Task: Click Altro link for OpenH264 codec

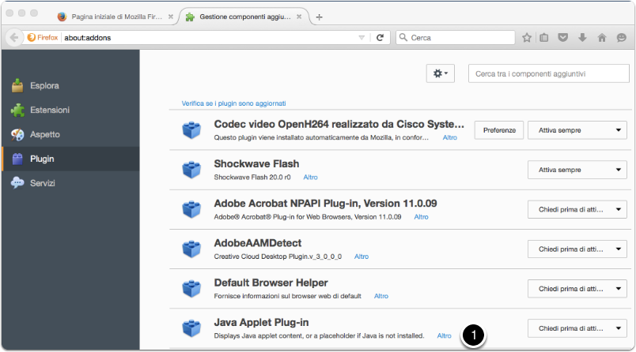Action: pos(450,137)
